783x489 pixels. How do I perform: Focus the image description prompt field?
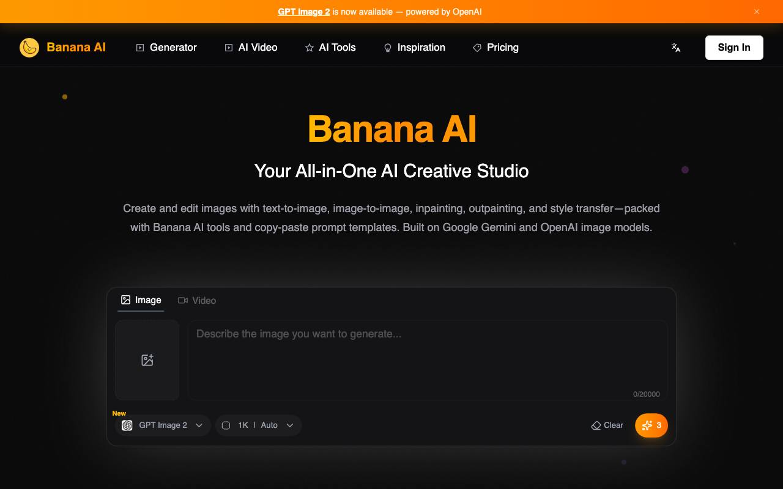point(427,360)
